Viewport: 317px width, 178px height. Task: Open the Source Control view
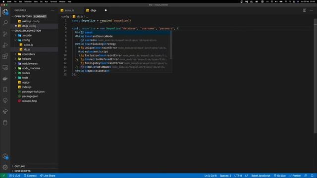[x=5, y=34]
